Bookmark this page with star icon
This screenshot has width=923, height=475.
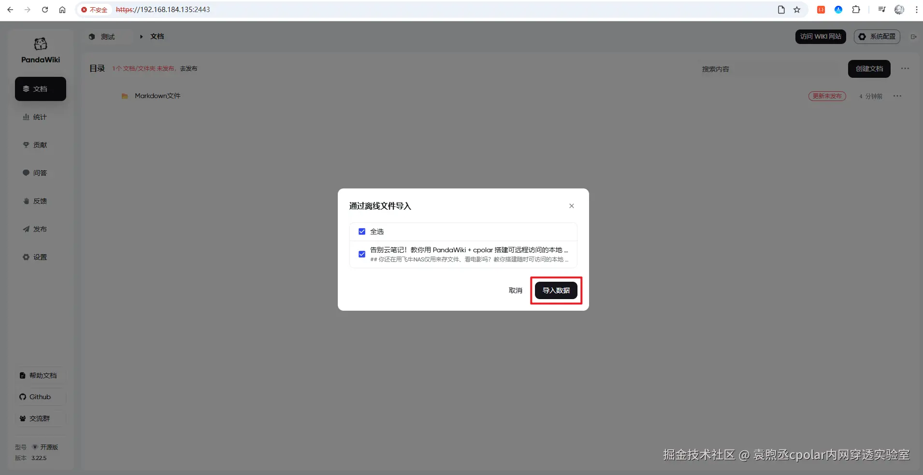(797, 10)
